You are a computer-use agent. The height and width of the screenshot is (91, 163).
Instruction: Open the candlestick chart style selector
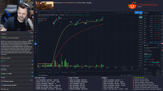click(x=48, y=12)
